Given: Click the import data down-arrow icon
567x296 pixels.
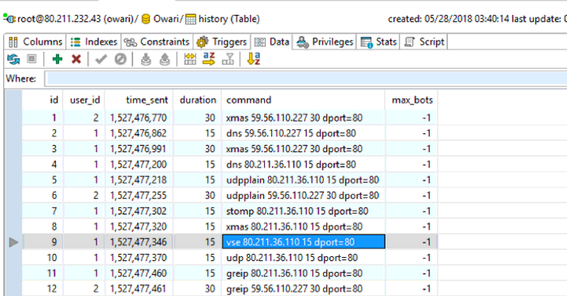Looking at the screenshot, I should pos(146,59).
